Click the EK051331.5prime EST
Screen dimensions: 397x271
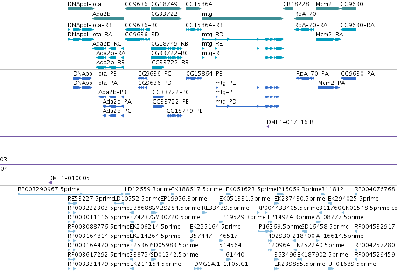click(x=221, y=203)
